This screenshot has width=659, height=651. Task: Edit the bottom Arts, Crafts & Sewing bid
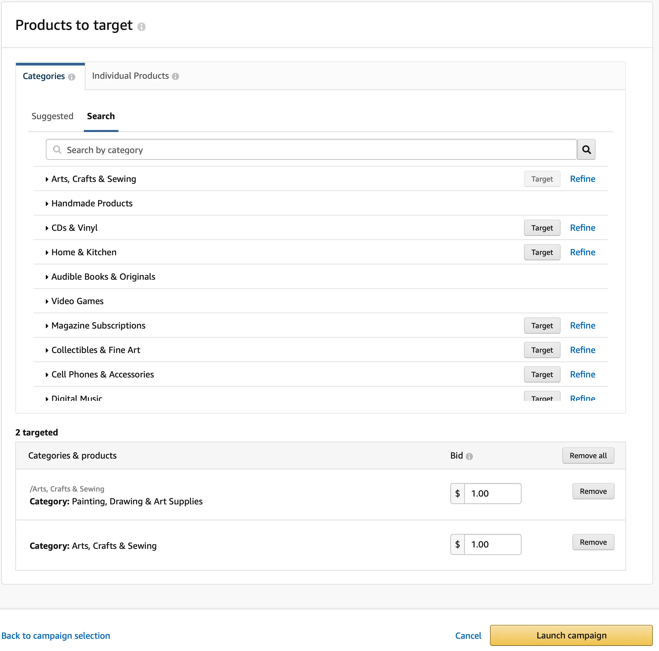[x=492, y=544]
